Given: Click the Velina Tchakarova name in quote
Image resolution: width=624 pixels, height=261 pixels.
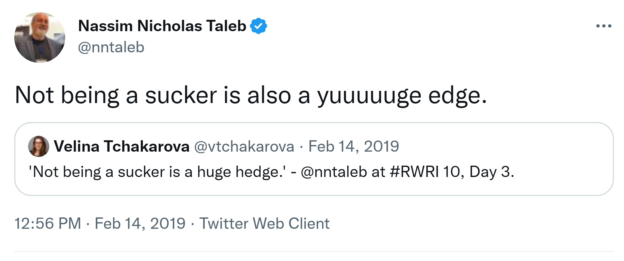Looking at the screenshot, I should [122, 146].
